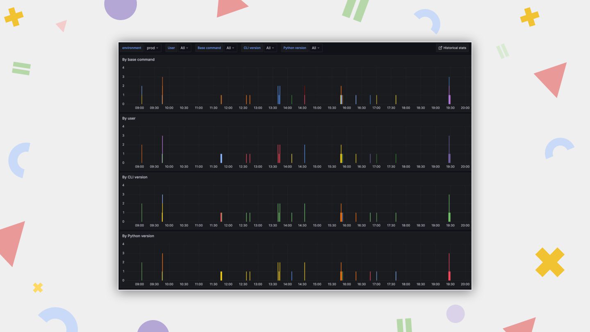The width and height of the screenshot is (590, 332).
Task: Select purple 19:30 bar in By base command chart
Action: (449, 99)
